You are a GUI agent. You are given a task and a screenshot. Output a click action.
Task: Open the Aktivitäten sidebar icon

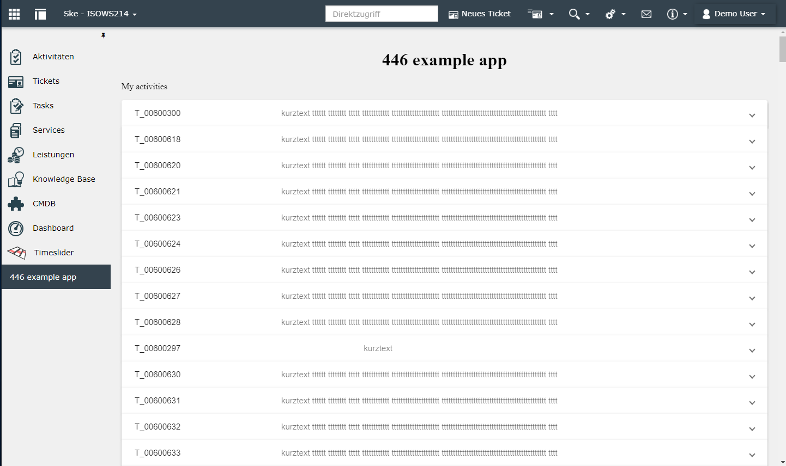(x=16, y=57)
